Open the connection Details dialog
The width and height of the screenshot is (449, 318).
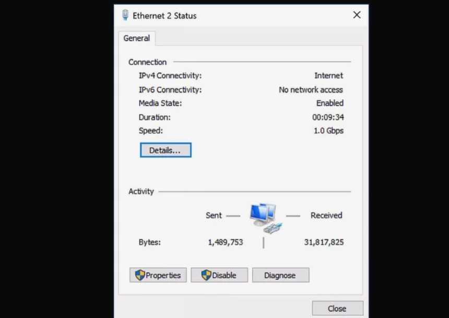coord(165,150)
